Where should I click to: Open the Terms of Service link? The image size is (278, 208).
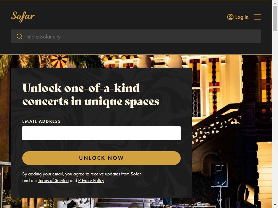click(54, 181)
